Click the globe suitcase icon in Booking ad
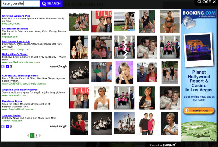The image size is (218, 147). [189, 22]
